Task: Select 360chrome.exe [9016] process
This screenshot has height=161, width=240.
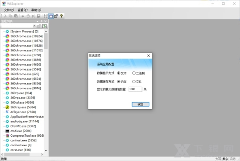Action: pos(26,88)
